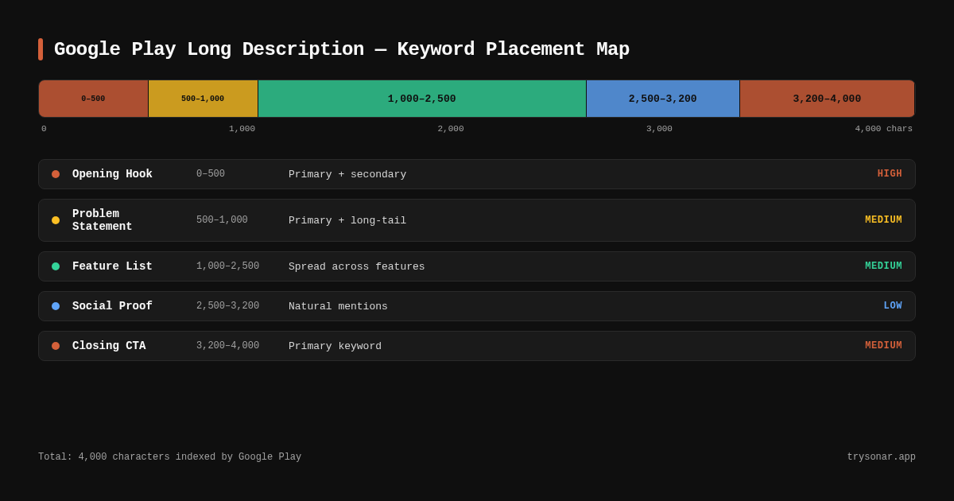954x501 pixels.
Task: Open the trysonar.app link
Action: (x=881, y=457)
